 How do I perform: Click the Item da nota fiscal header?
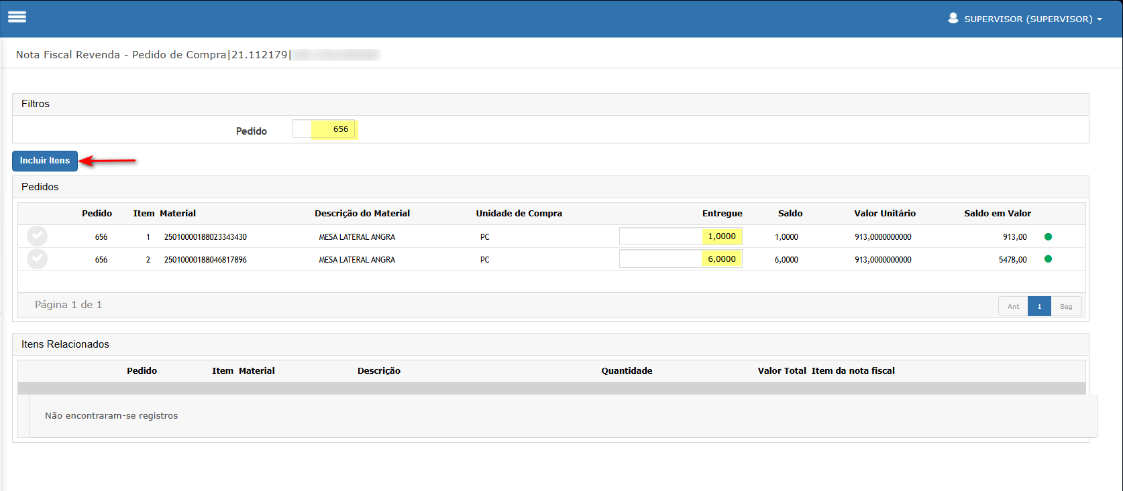[853, 371]
